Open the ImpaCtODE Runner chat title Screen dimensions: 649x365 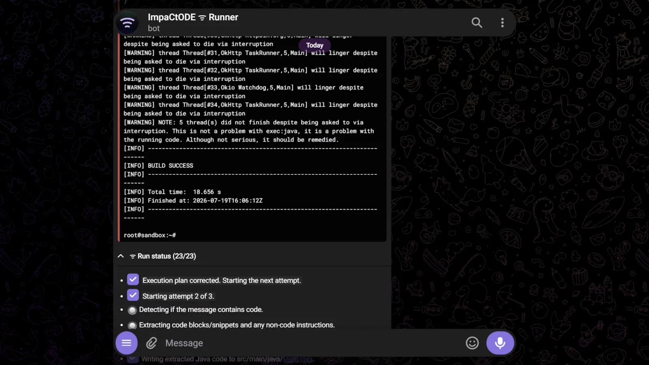pyautogui.click(x=193, y=17)
